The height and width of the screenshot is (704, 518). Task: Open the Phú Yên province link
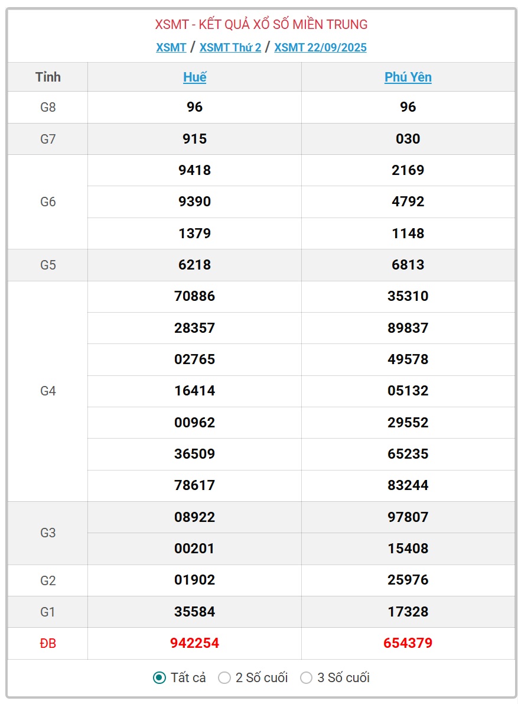408,77
